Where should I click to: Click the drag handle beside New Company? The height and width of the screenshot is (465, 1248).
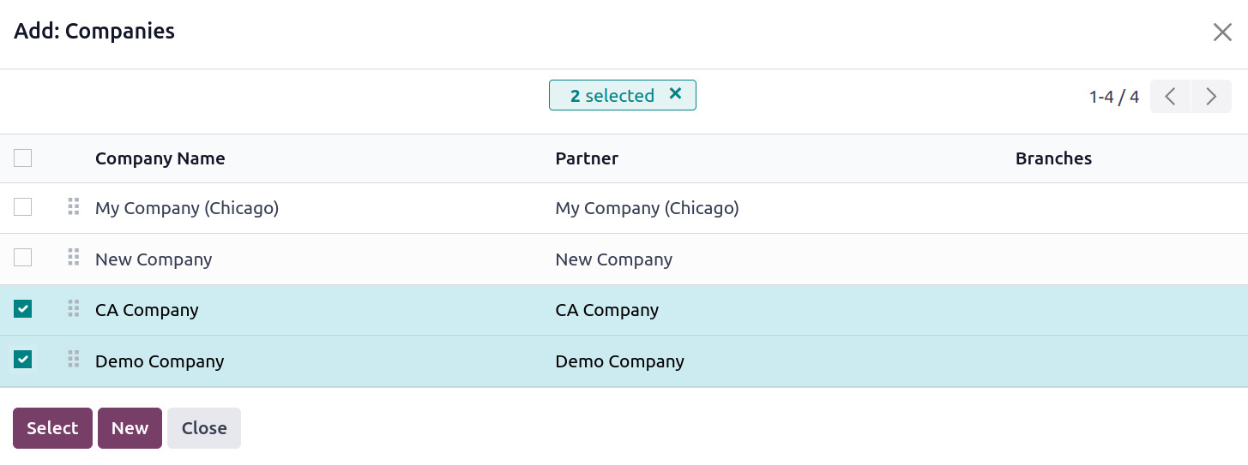point(74,257)
